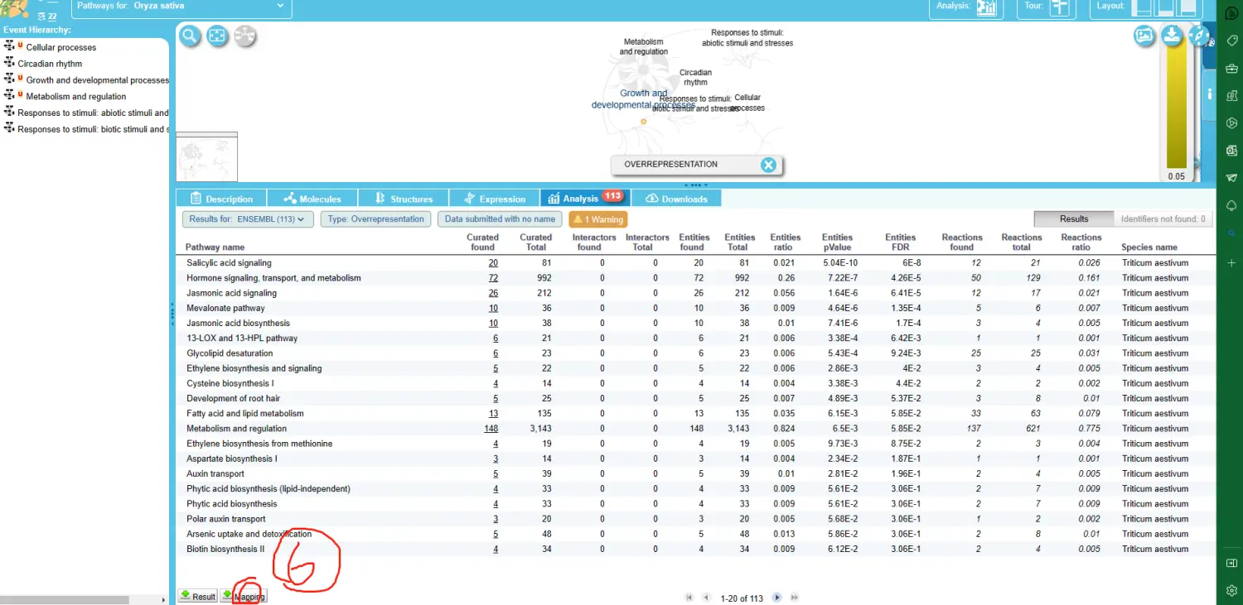The image size is (1243, 605).
Task: Open the Downloads tab
Action: 675,199
